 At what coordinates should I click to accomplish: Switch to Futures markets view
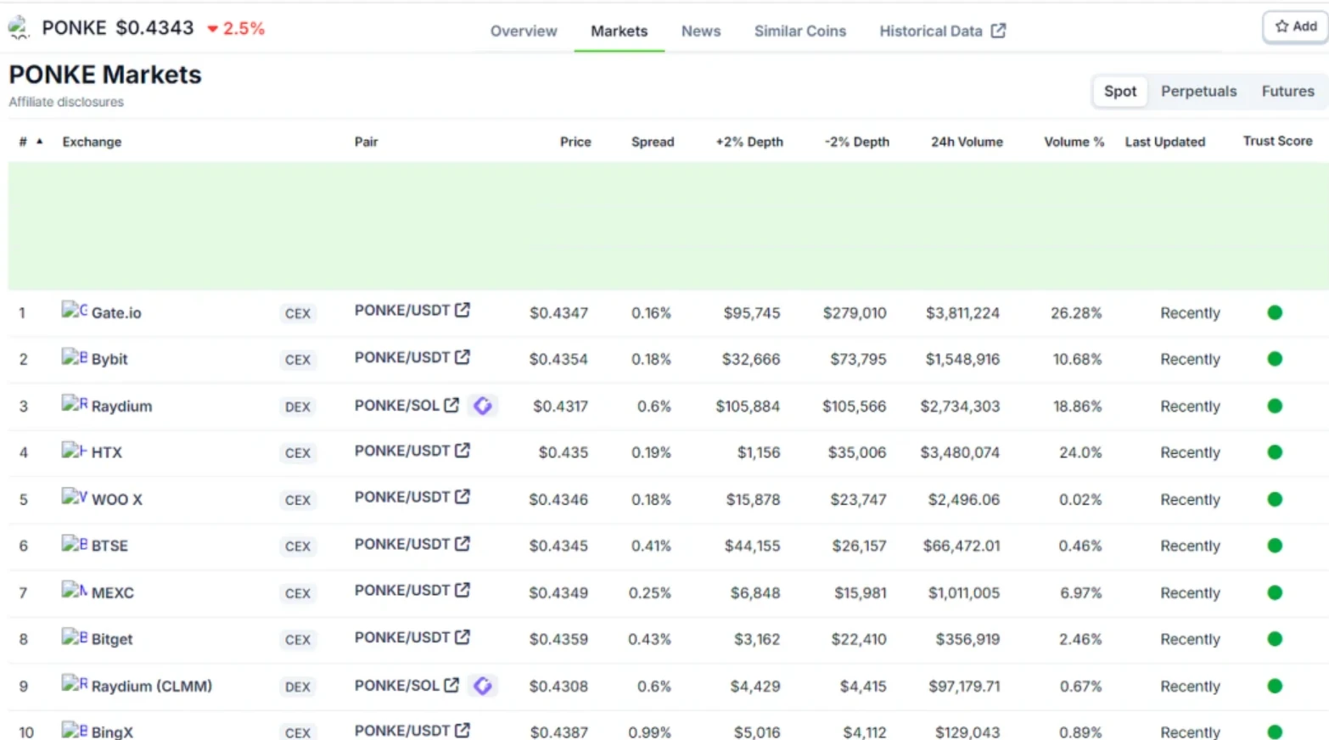tap(1287, 92)
